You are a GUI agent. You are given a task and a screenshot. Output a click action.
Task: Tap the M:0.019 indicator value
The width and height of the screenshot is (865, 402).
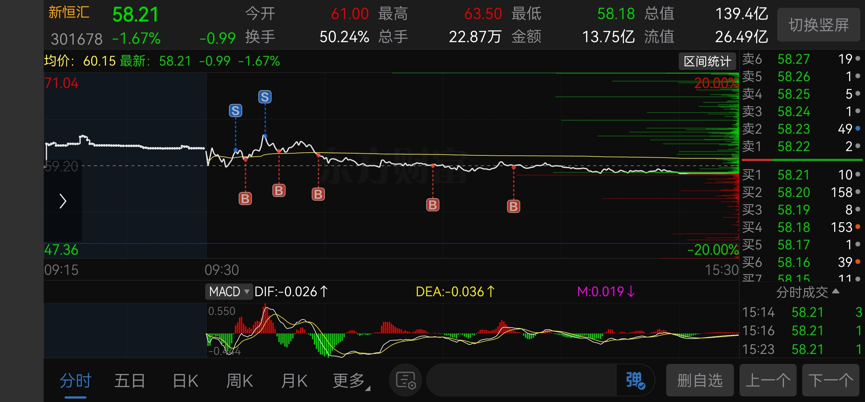(x=606, y=291)
